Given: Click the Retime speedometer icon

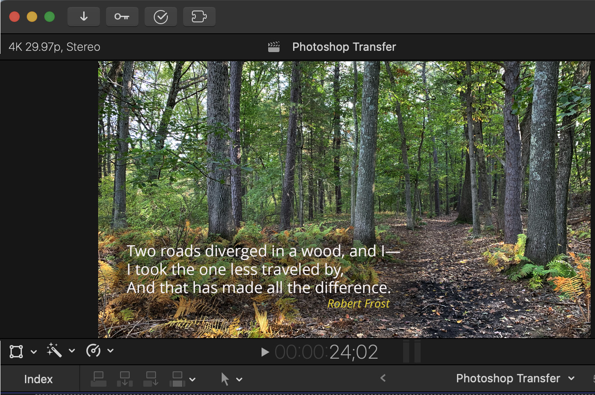Looking at the screenshot, I should coord(93,351).
